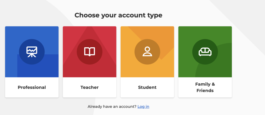Click the red Teacher card banner
The width and height of the screenshot is (265, 115).
(x=90, y=52)
